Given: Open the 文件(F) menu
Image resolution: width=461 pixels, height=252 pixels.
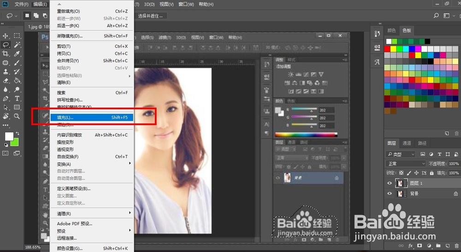Looking at the screenshot, I should click(22, 4).
